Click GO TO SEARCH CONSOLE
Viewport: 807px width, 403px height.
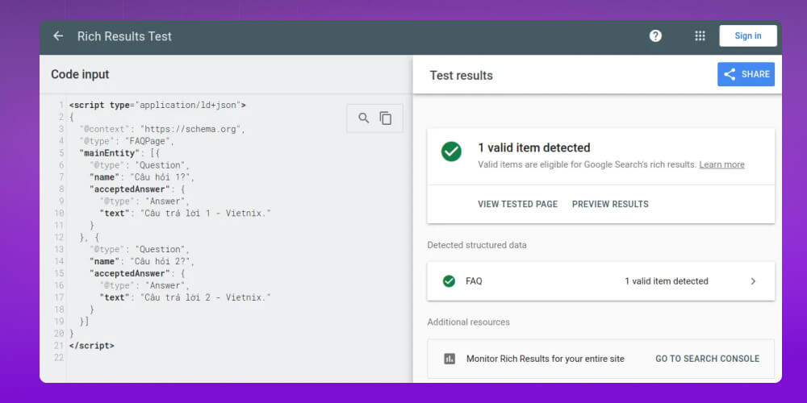(x=707, y=359)
